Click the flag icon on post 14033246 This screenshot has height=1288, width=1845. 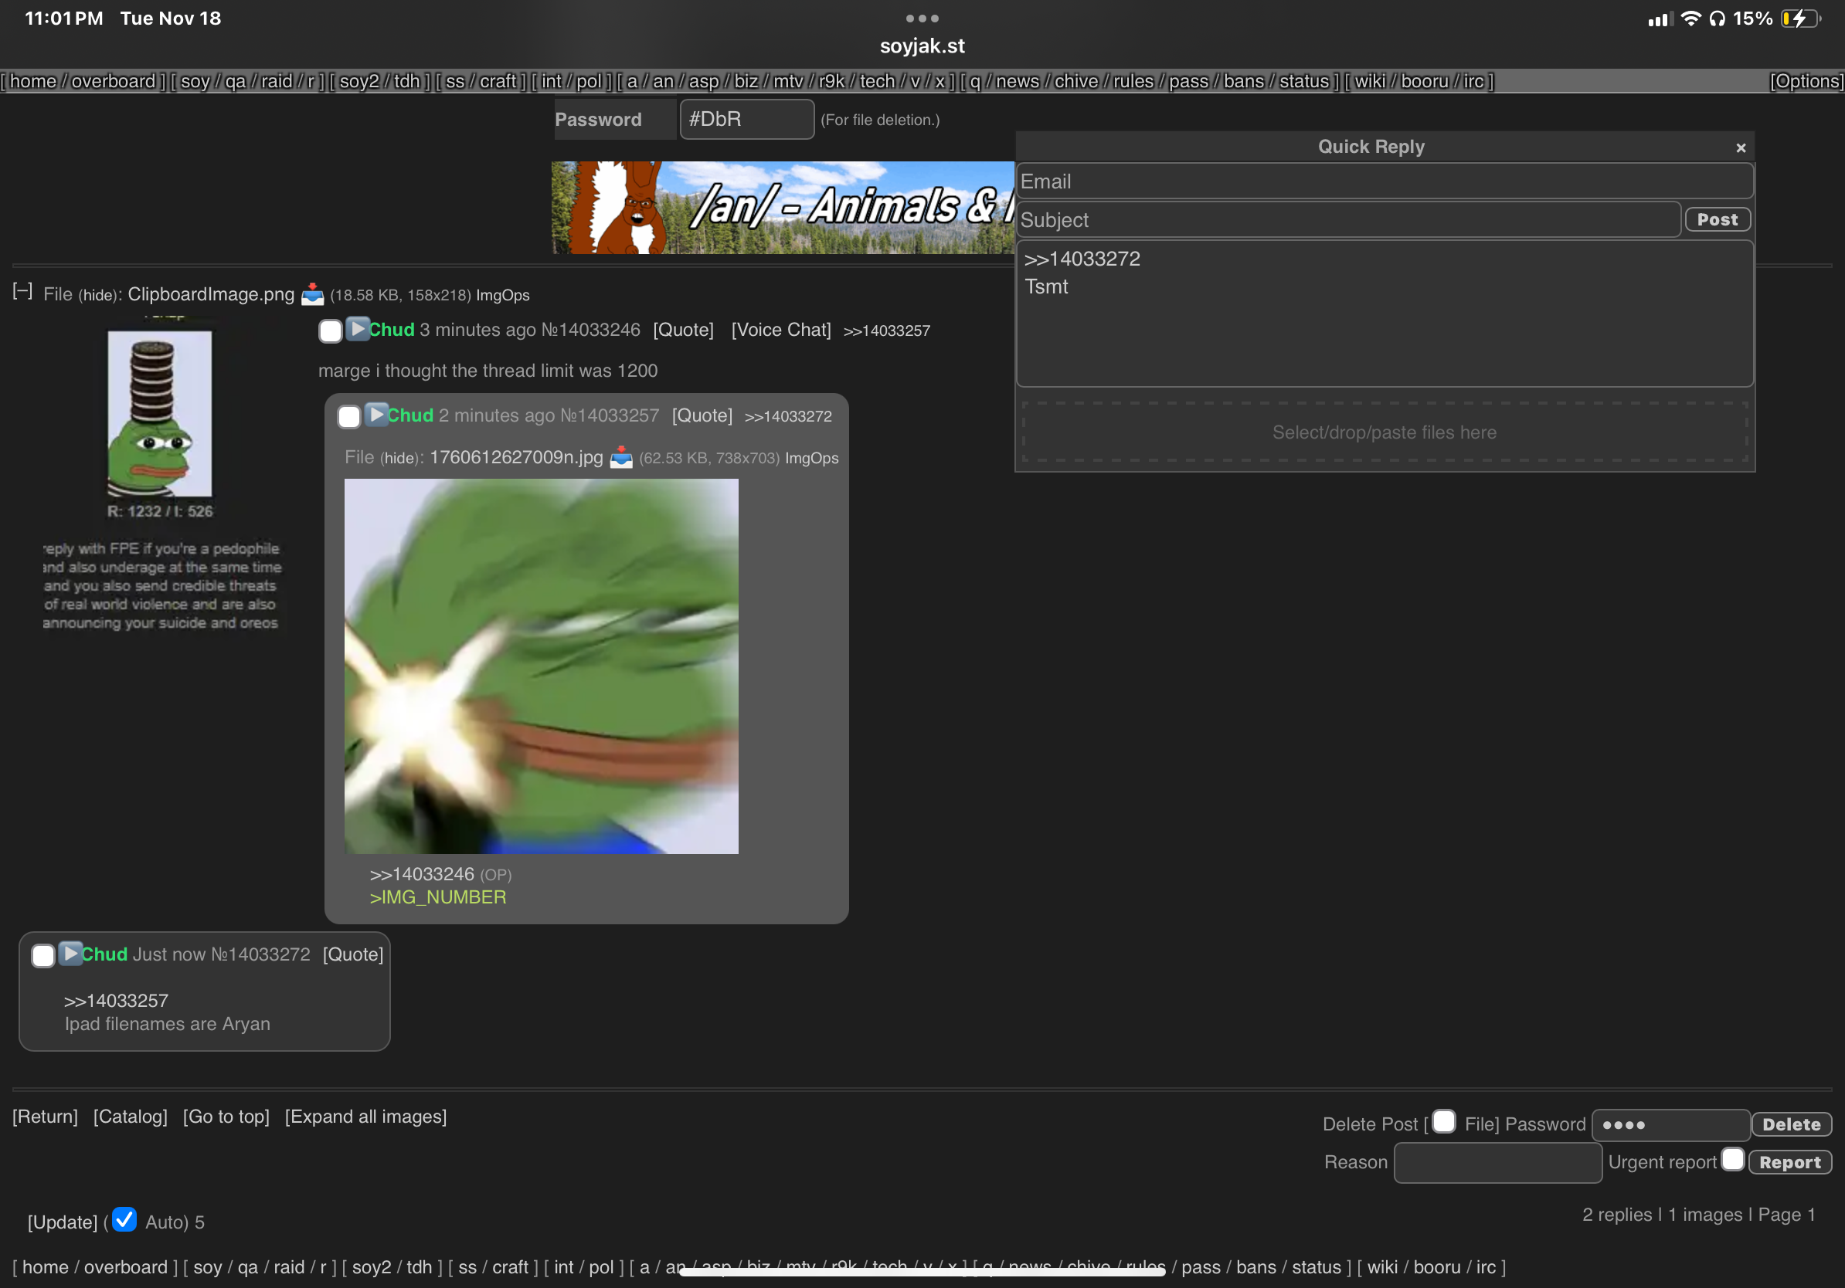358,329
